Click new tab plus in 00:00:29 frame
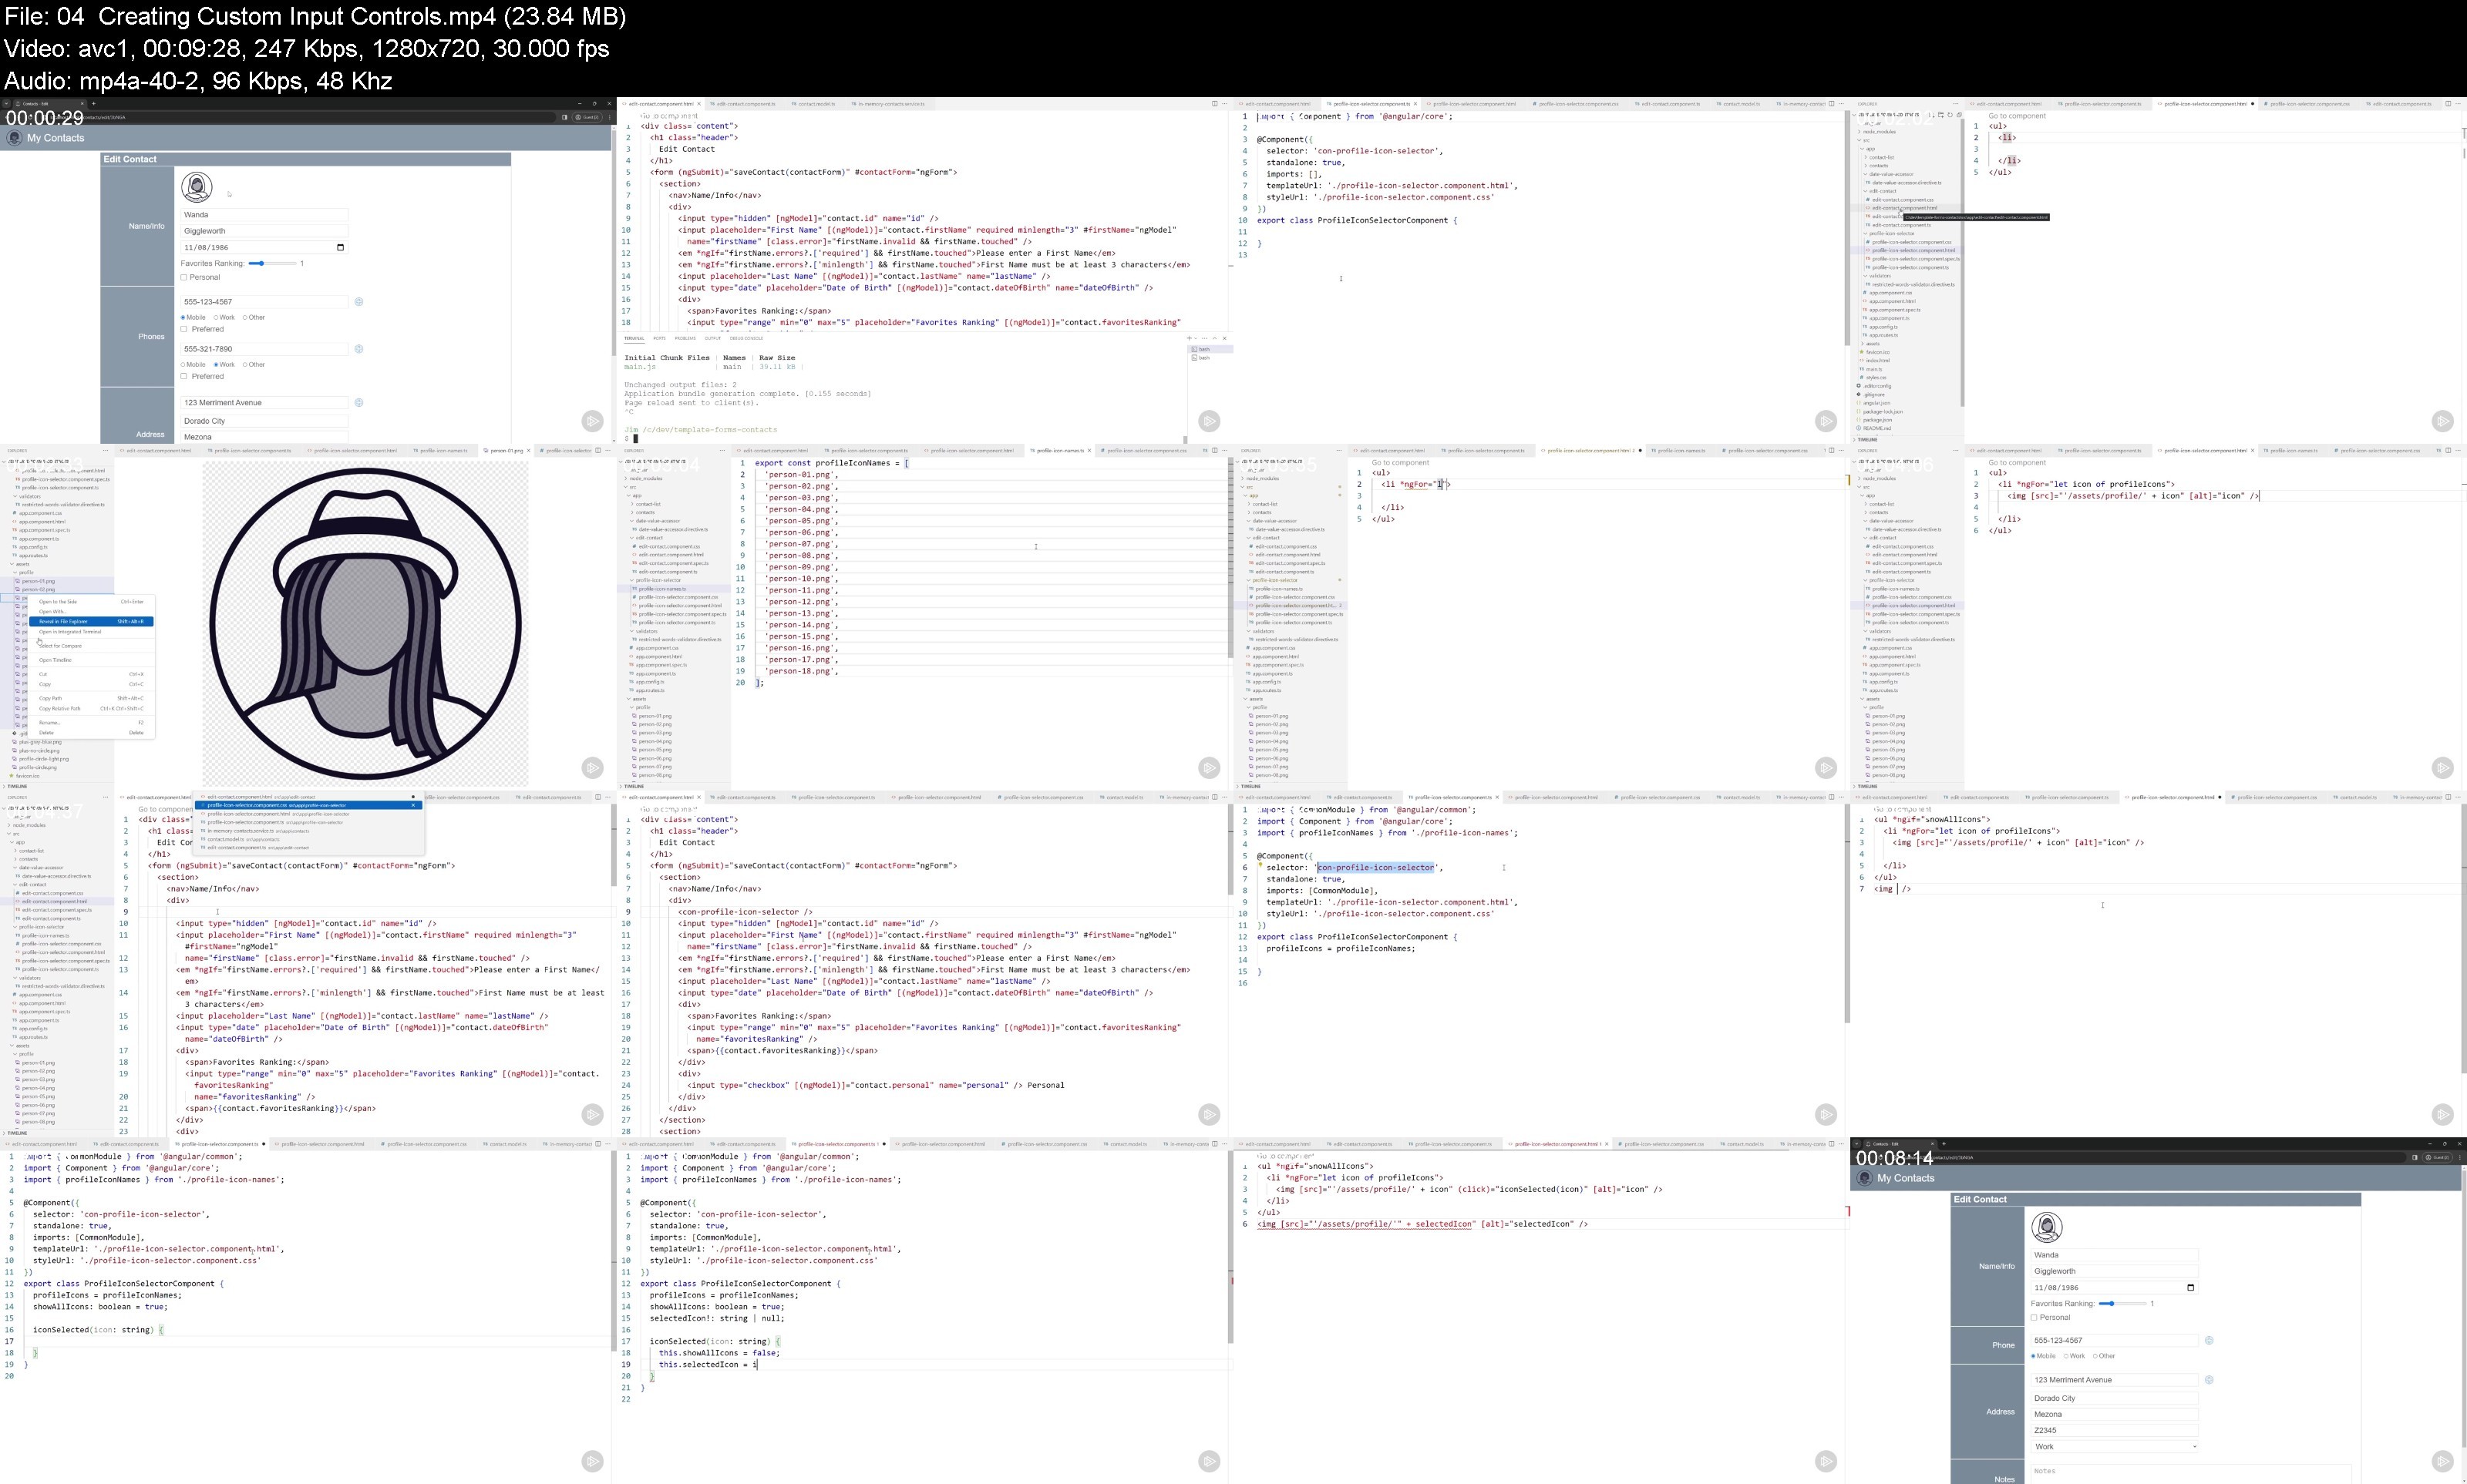 point(93,103)
